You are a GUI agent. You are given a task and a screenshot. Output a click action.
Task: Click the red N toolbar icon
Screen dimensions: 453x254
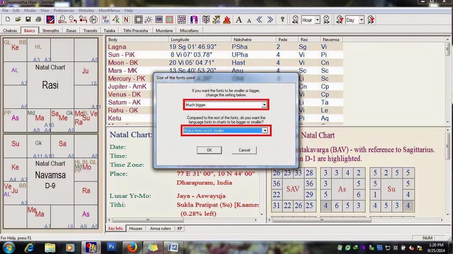tap(126, 20)
